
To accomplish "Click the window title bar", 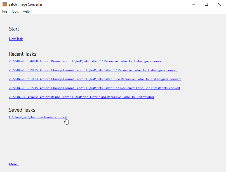I will pyautogui.click(x=112, y=4).
